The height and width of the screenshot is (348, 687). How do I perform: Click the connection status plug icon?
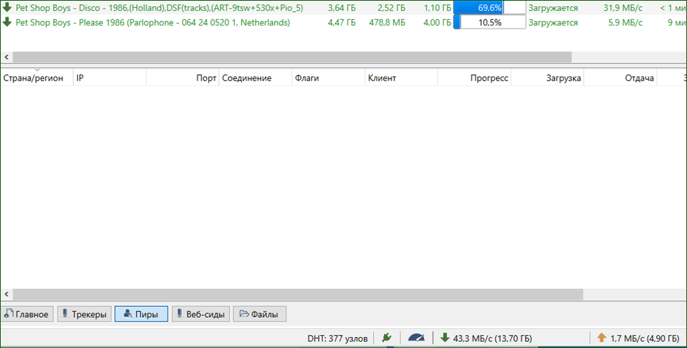[386, 338]
